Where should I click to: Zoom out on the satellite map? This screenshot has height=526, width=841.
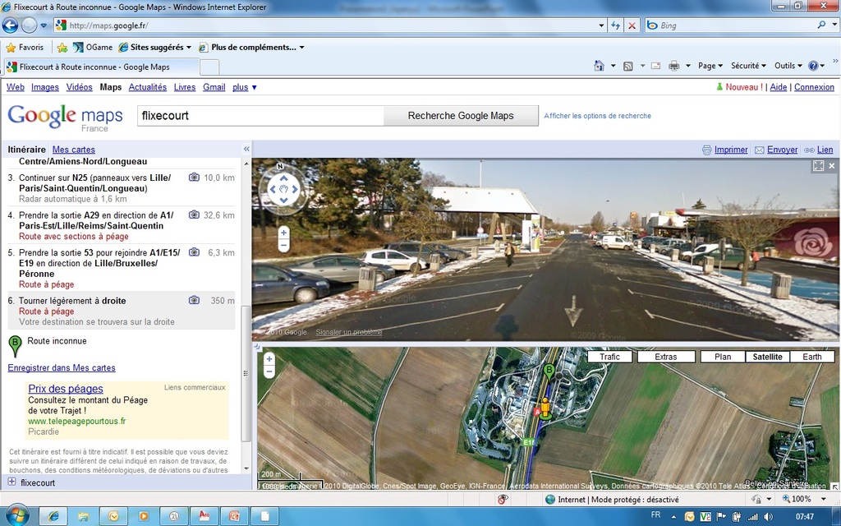pyautogui.click(x=269, y=372)
